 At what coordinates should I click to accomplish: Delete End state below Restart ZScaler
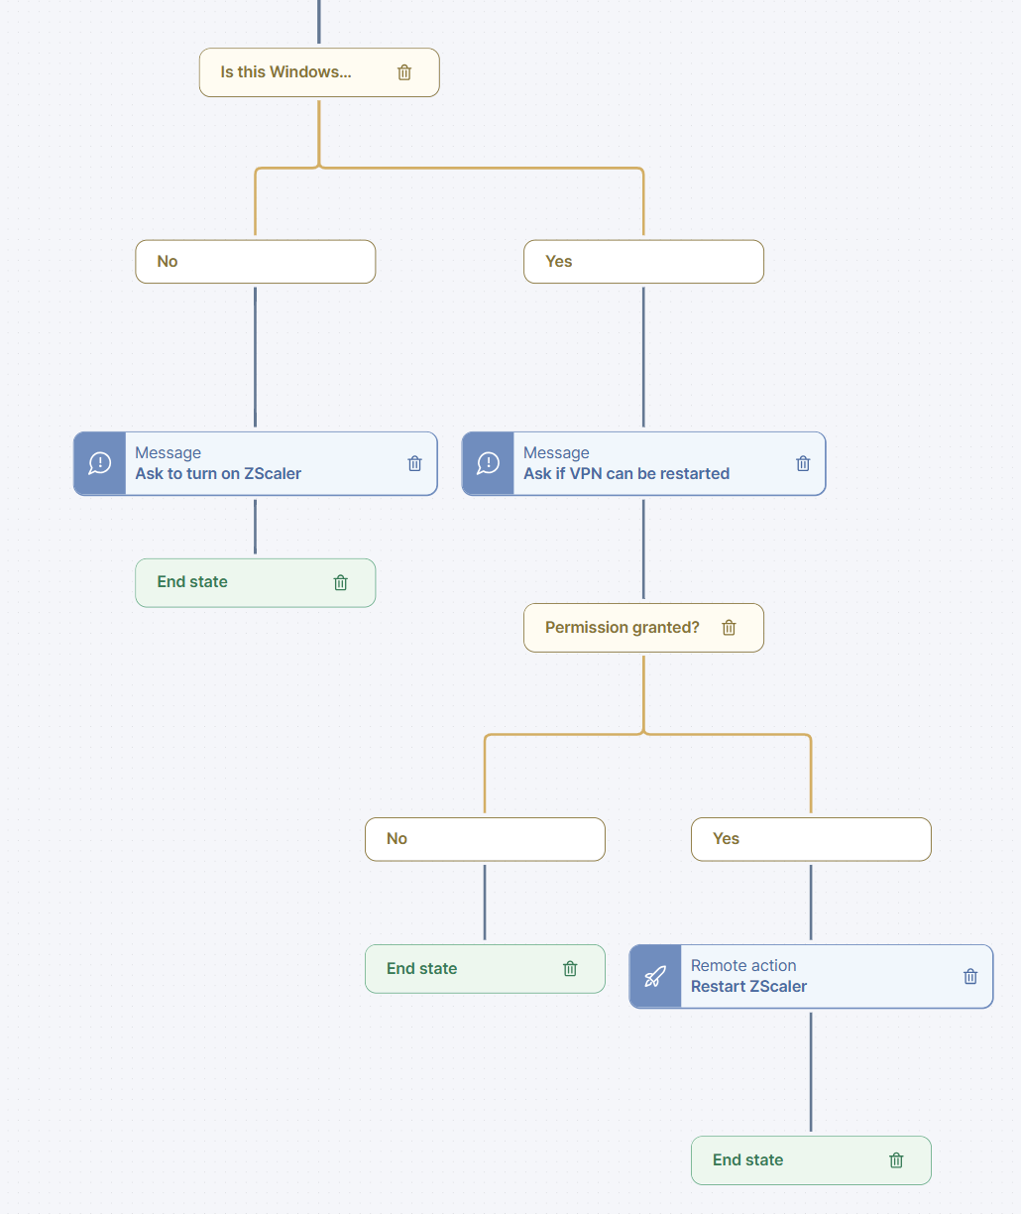896,1160
